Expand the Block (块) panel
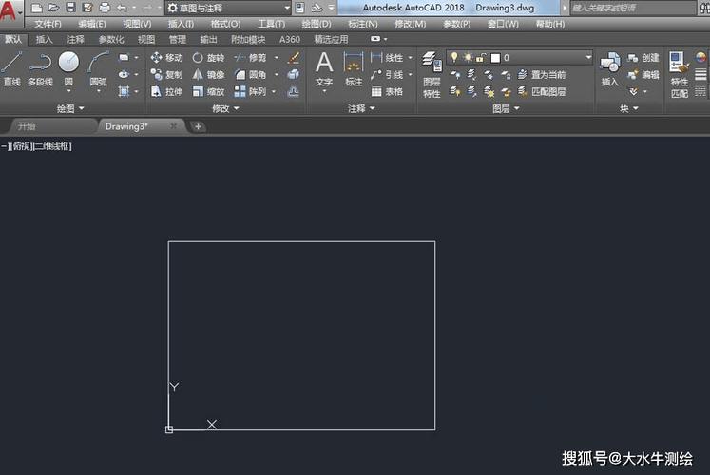This screenshot has height=475, width=710. [629, 108]
